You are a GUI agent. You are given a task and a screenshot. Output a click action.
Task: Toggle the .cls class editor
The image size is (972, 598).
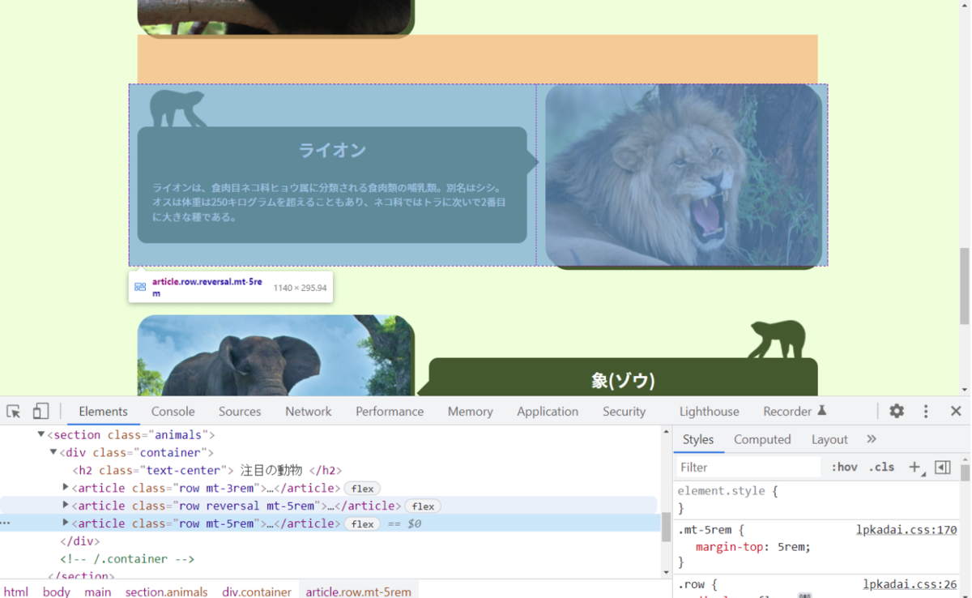(881, 467)
